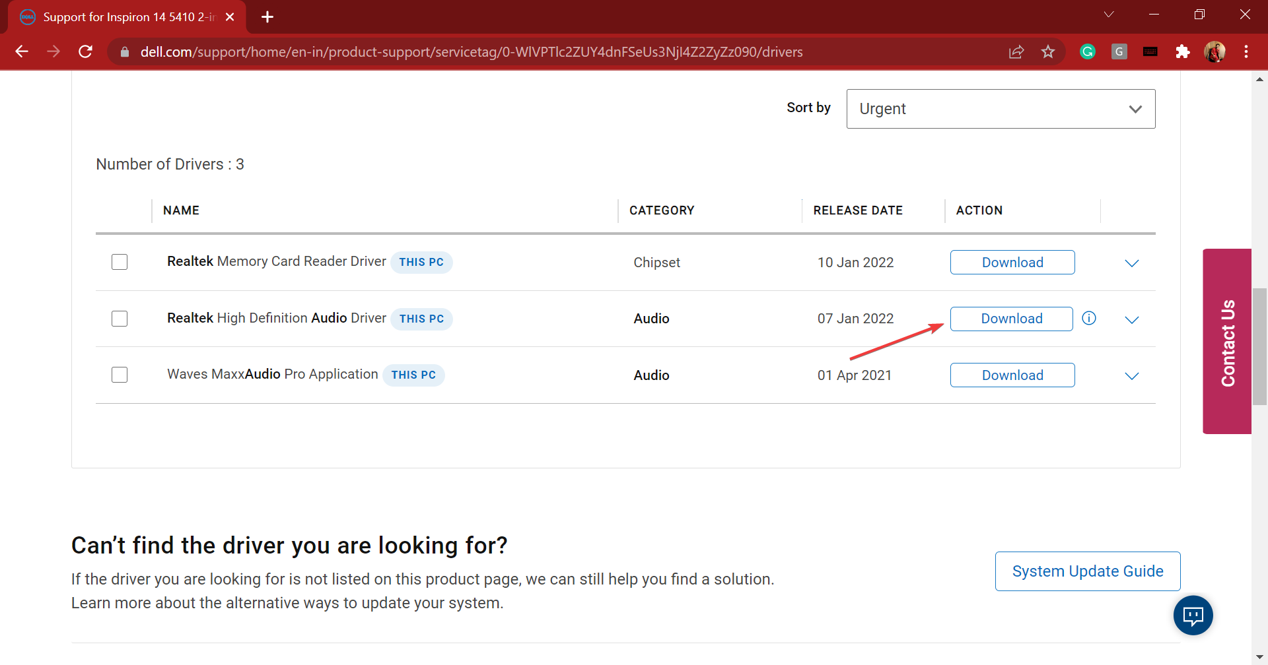Expand the Waves MaxxAudio Pro Application details
The width and height of the screenshot is (1268, 665).
point(1132,376)
